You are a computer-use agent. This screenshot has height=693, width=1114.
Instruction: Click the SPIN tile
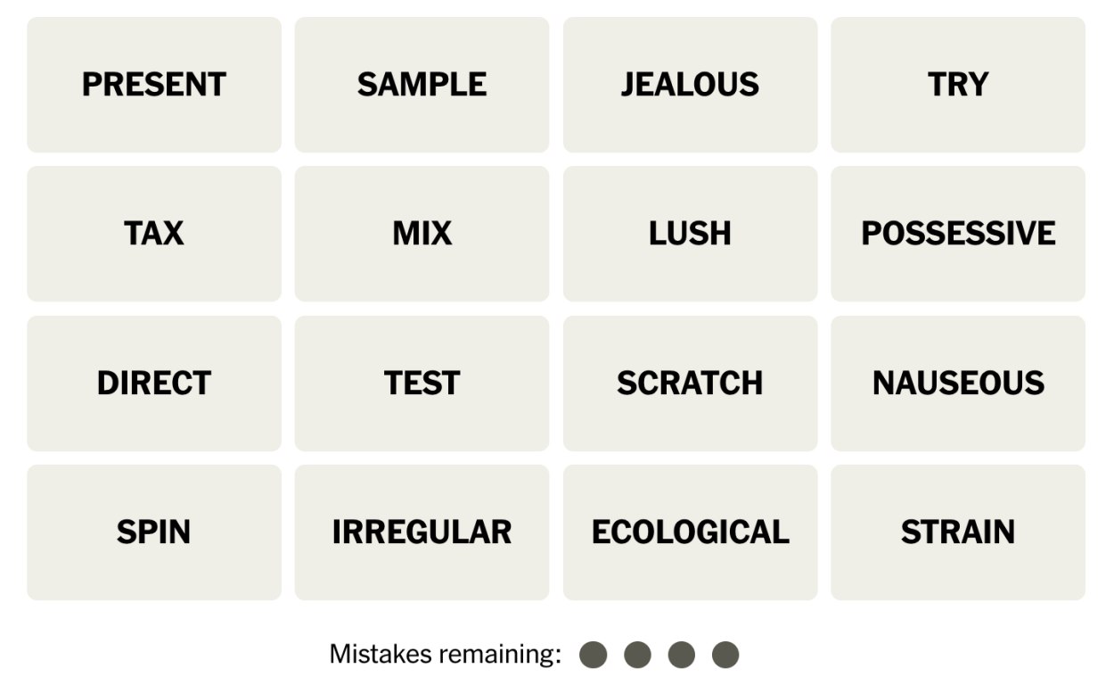coord(154,532)
